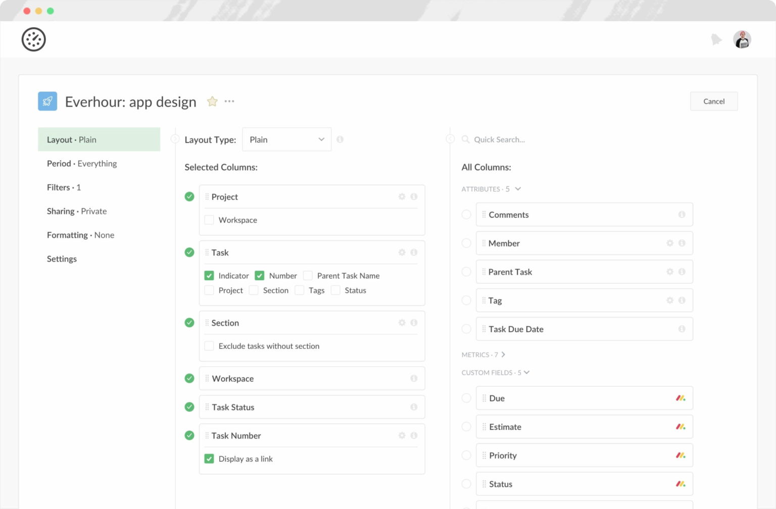Enable the Parent Task Name checkbox
The height and width of the screenshot is (509, 776).
[308, 275]
